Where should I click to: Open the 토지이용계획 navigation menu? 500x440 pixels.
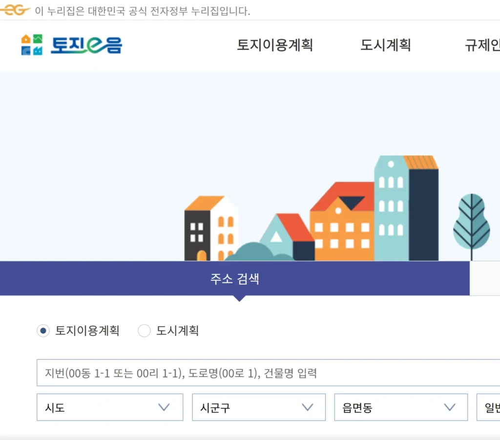(275, 45)
